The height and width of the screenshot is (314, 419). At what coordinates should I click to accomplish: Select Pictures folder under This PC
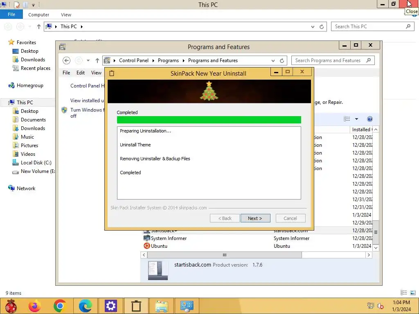[29, 145]
